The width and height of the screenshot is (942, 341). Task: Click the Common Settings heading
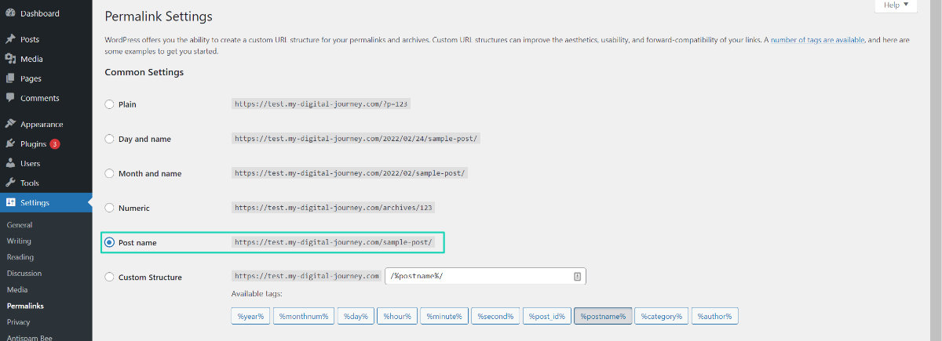click(144, 72)
